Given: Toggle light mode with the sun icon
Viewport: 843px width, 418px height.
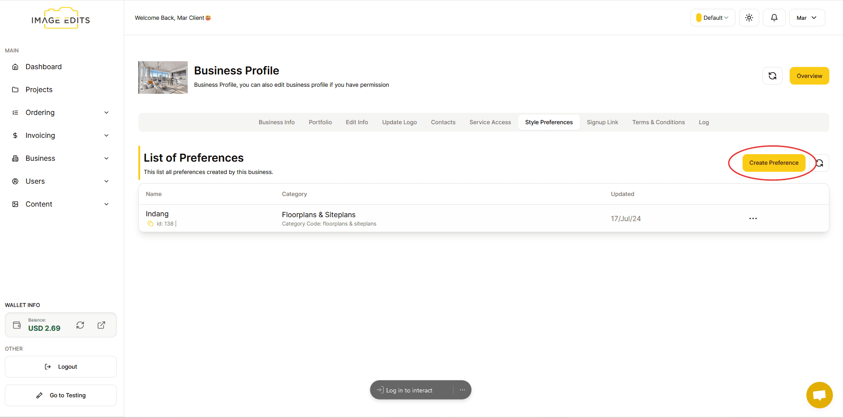Looking at the screenshot, I should point(749,18).
